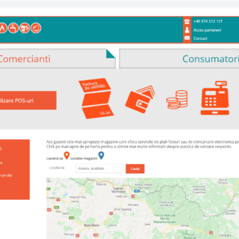Image resolution: width=239 pixels, height=239 pixels.
Task: Open the Comercianti tab
Action: [x=58, y=58]
